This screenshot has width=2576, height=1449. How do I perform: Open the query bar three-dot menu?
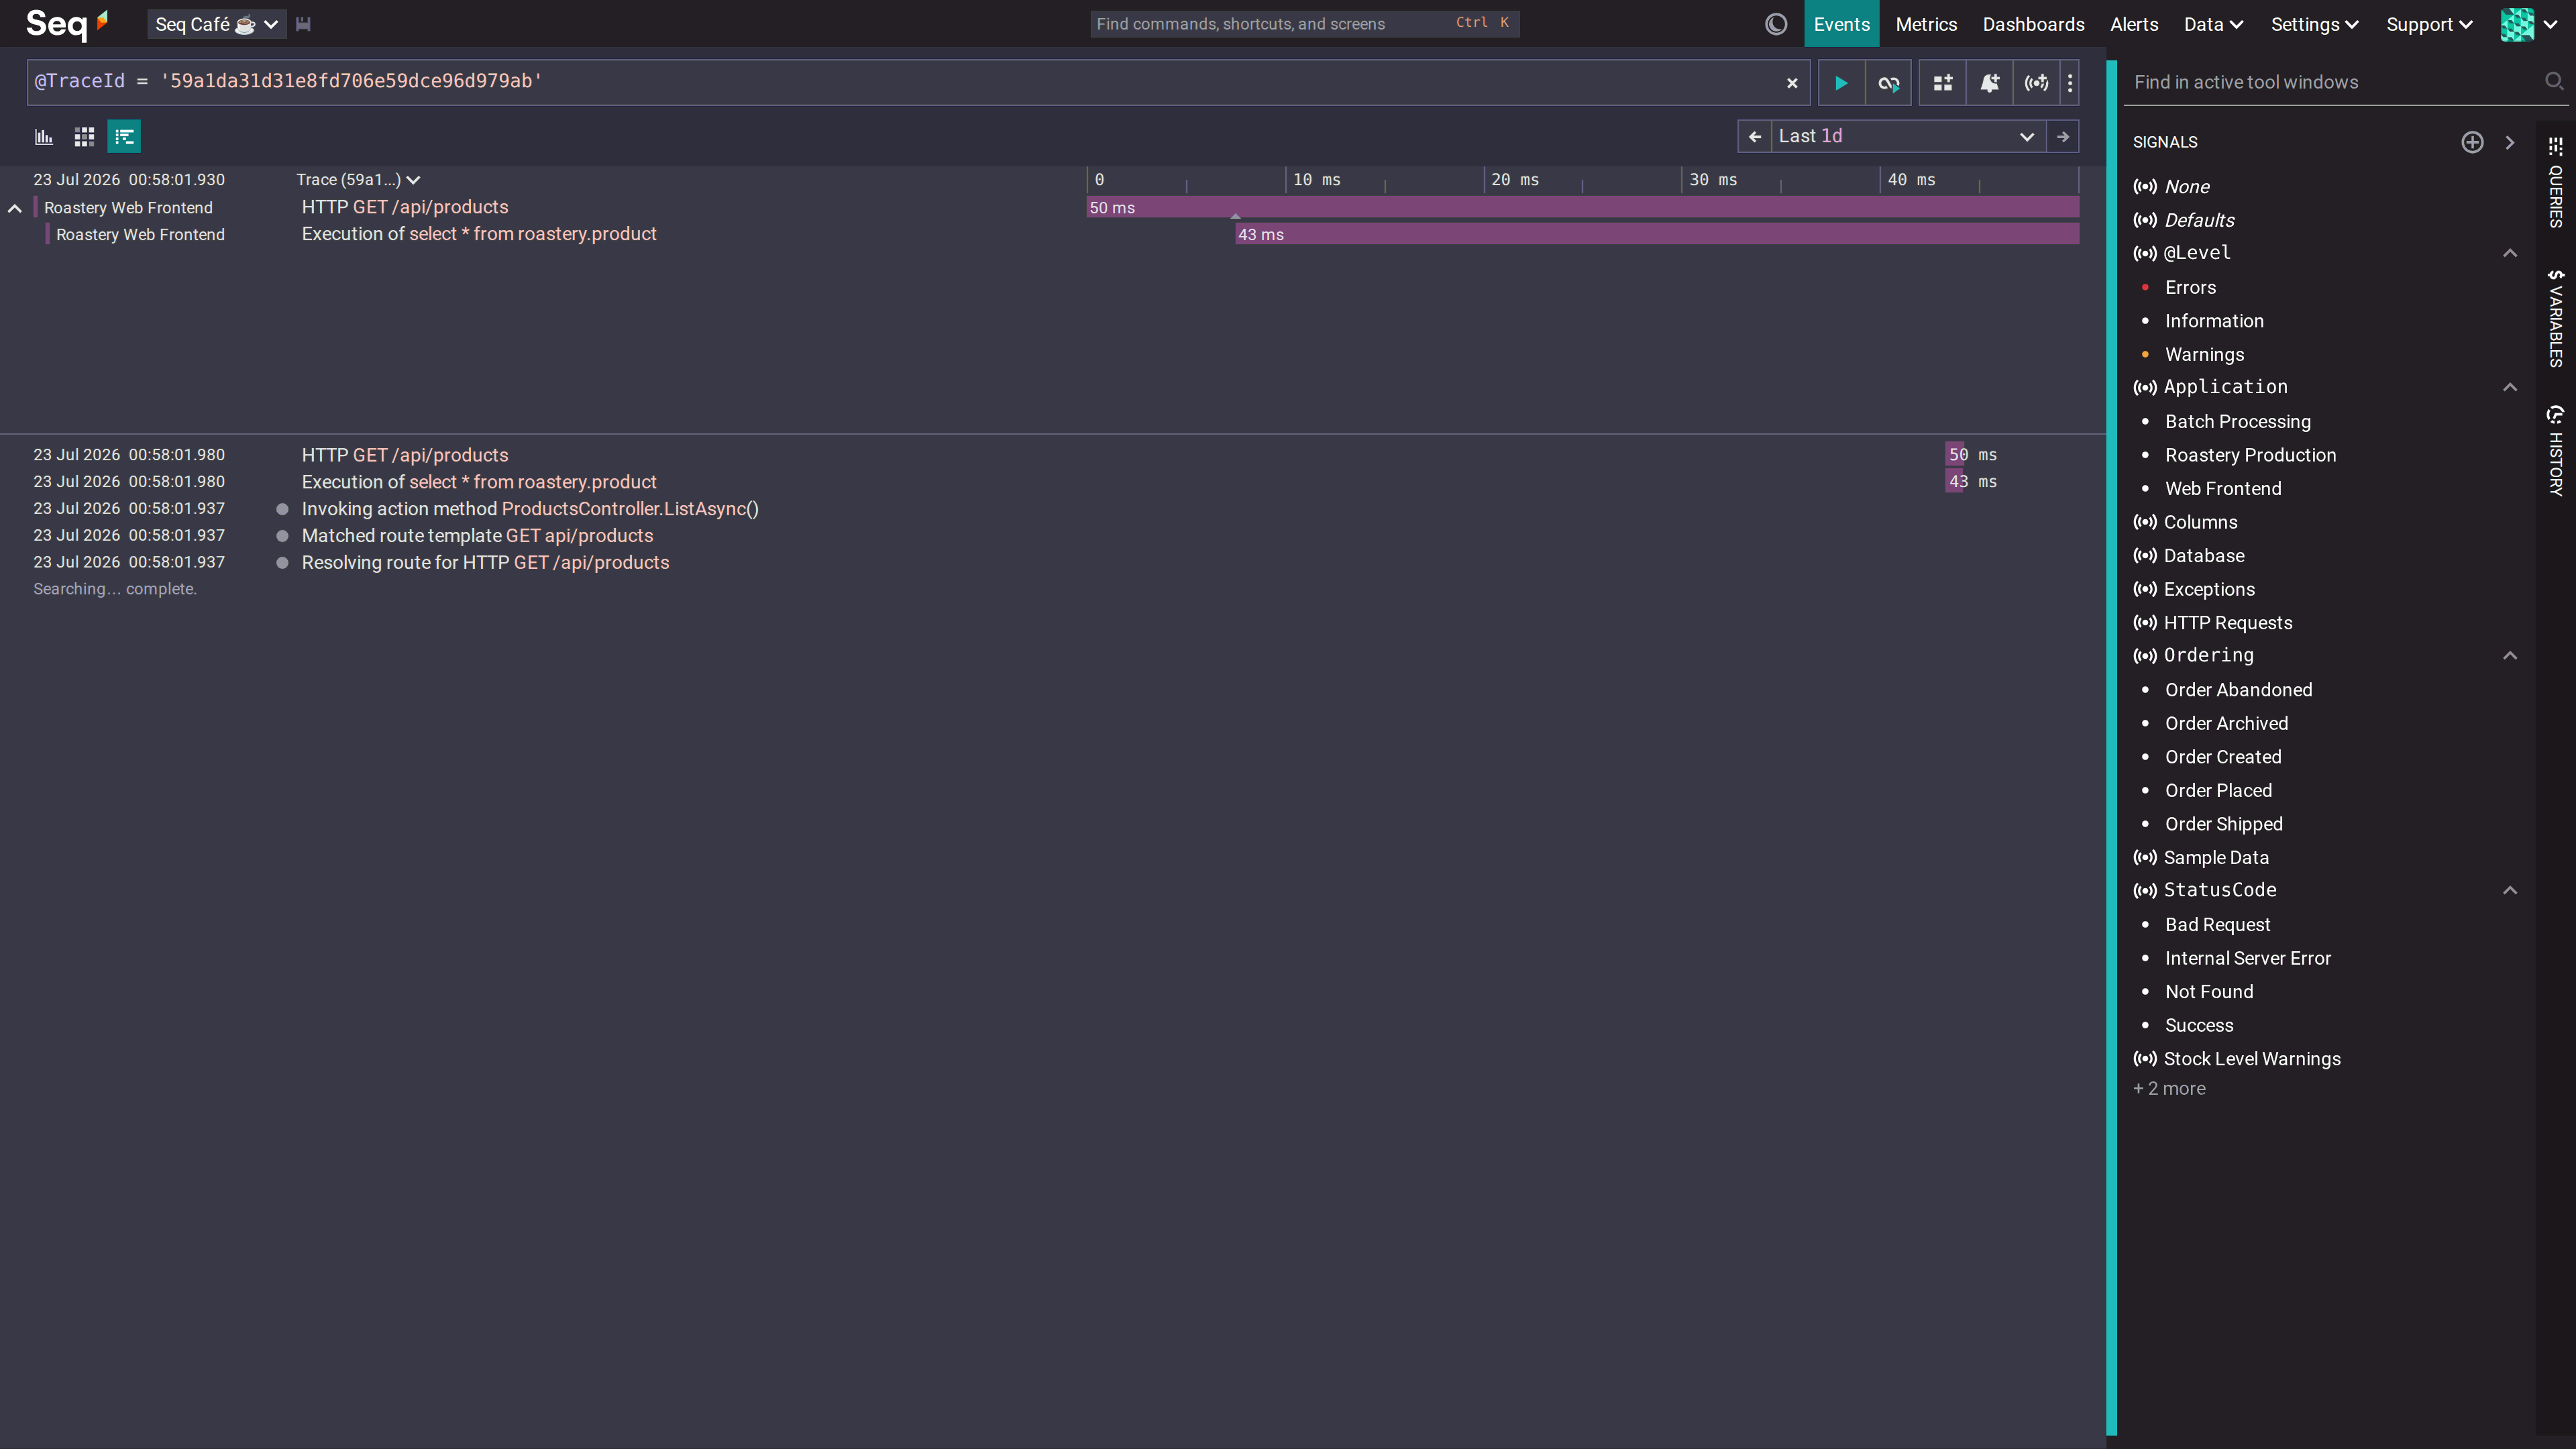coord(2070,83)
